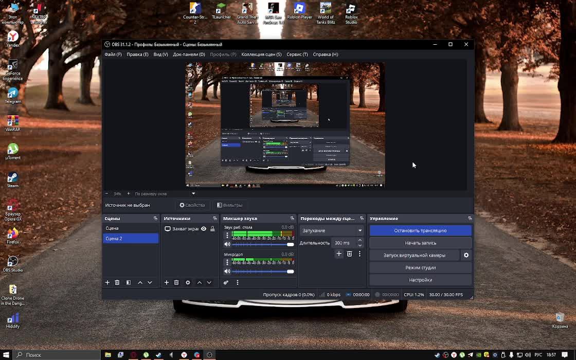The height and width of the screenshot is (360, 576).
Task: Remove transition using the trash icon
Action: (x=349, y=254)
